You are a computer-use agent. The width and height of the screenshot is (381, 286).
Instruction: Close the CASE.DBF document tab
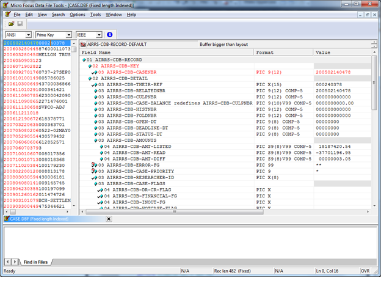(109, 218)
